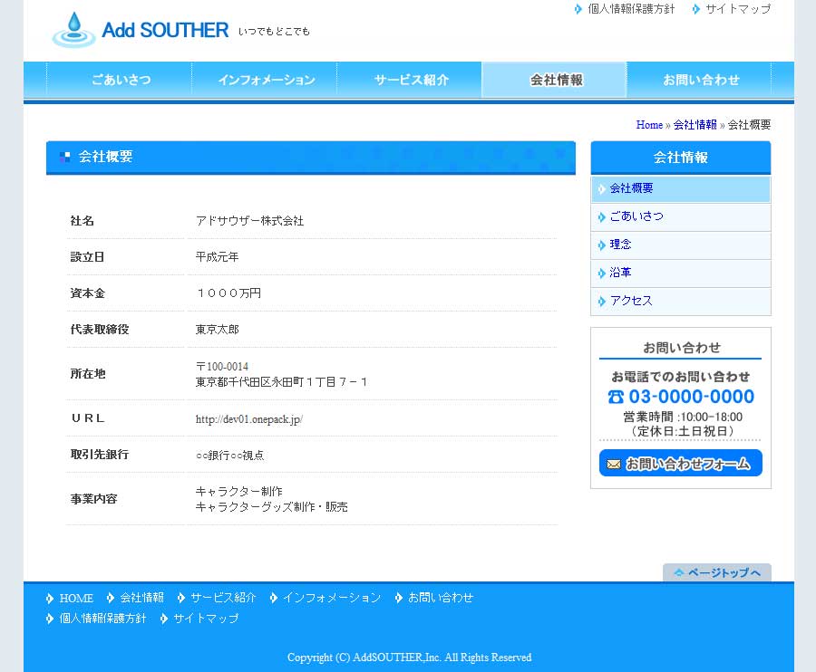Click the arrow icon beside サイトマップ in header
The image size is (816, 672).
click(x=696, y=9)
